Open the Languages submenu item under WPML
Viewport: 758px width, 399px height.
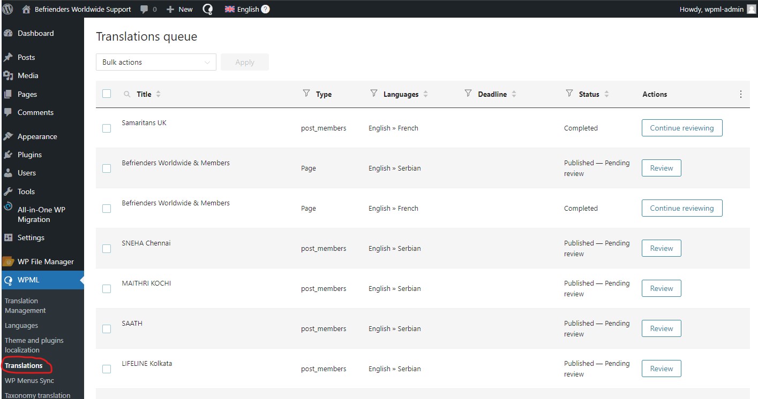[21, 325]
